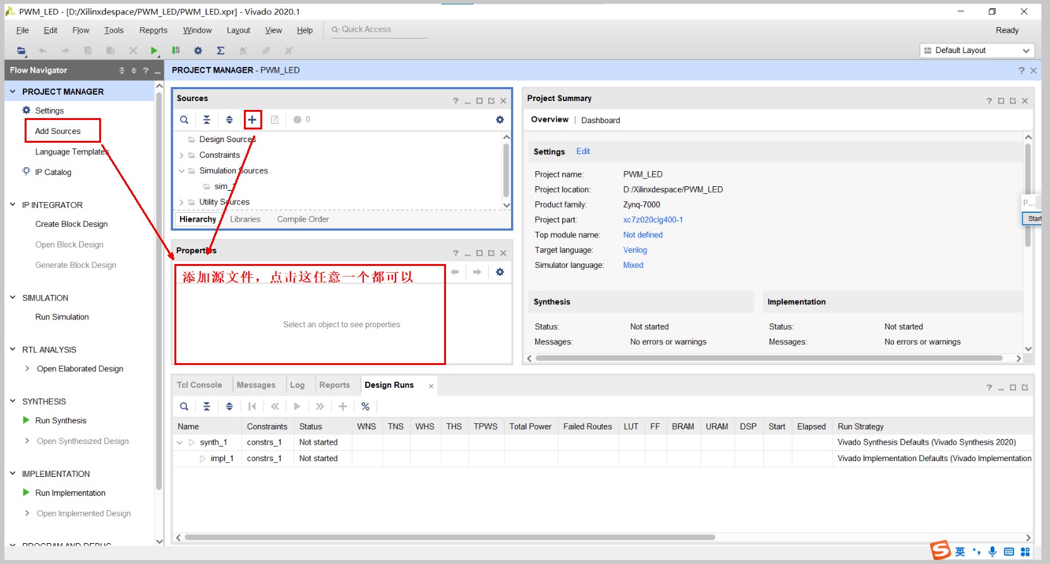Open the Reports menu
This screenshot has width=1050, height=564.
(154, 30)
